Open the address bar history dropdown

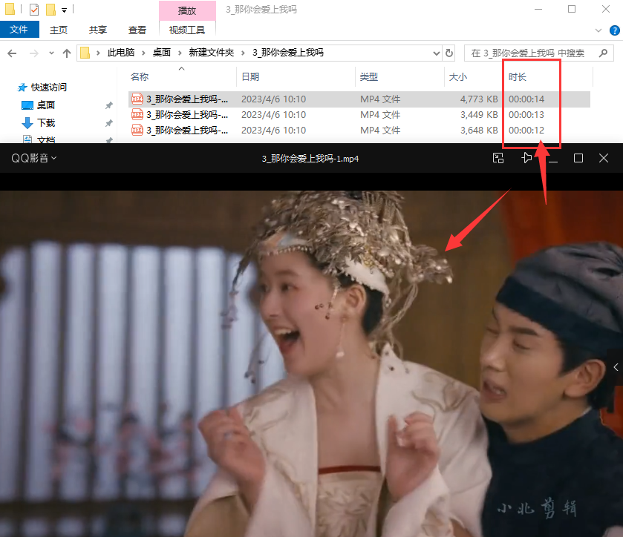437,53
